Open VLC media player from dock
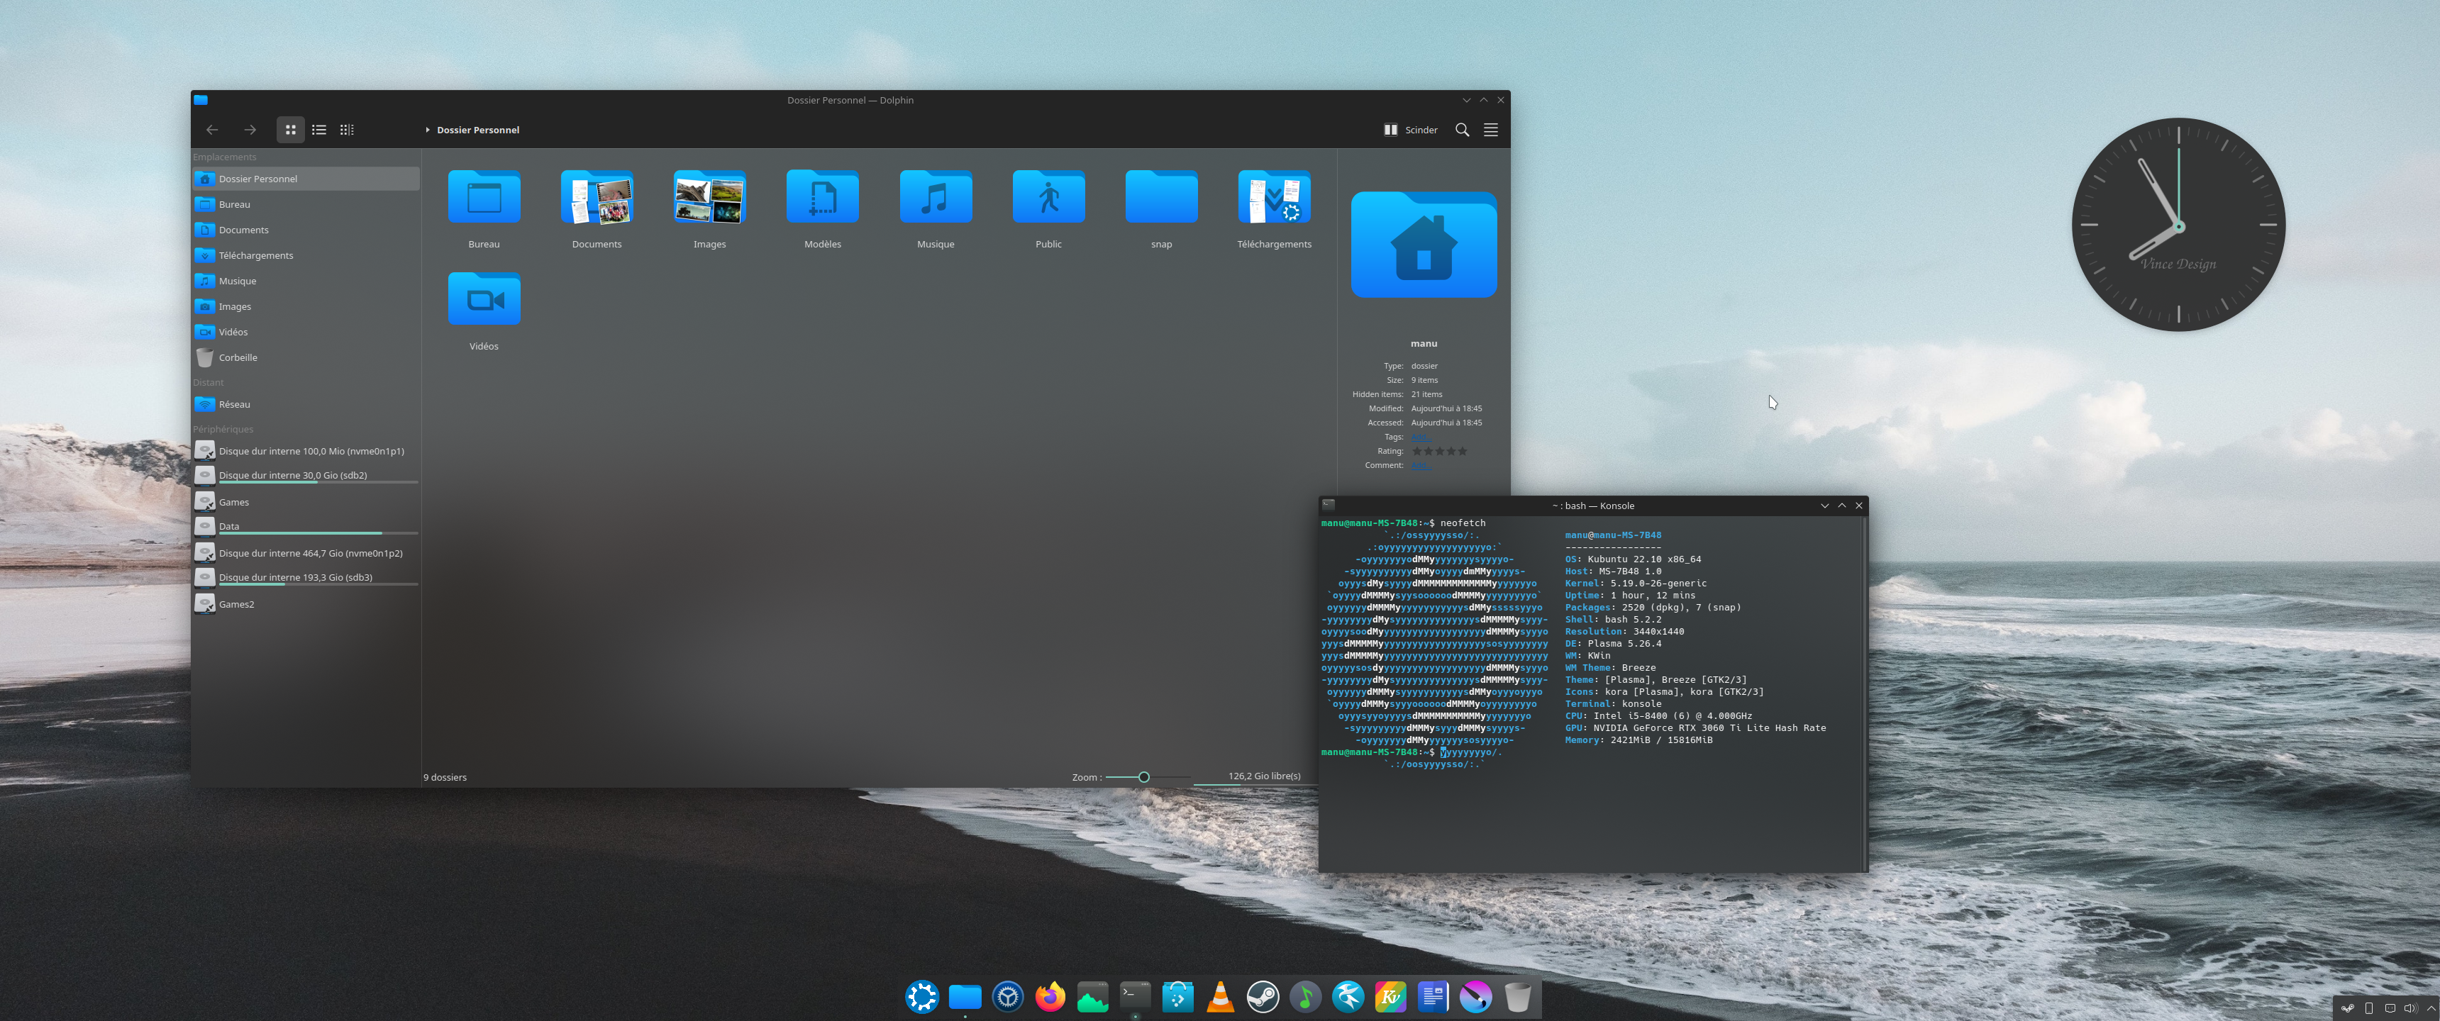2440x1021 pixels. (x=1220, y=996)
